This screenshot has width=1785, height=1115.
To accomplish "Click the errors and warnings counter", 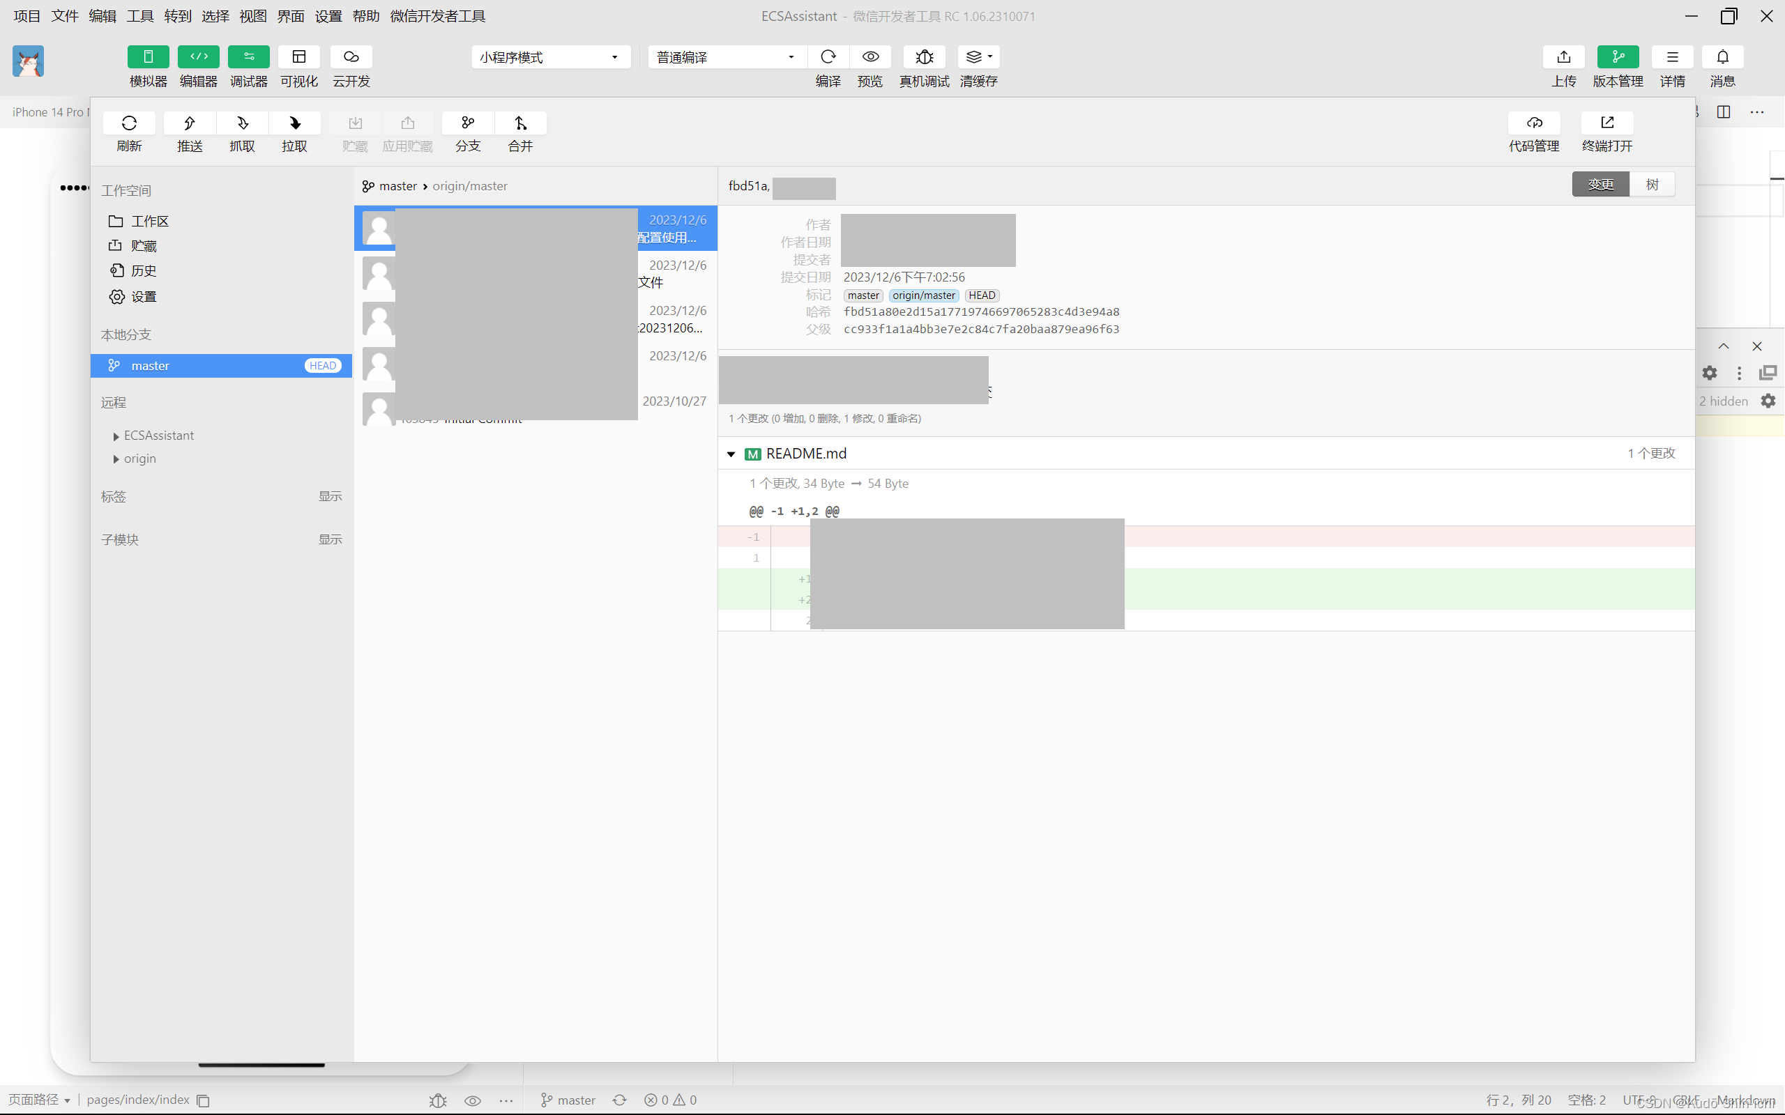I will [671, 1100].
